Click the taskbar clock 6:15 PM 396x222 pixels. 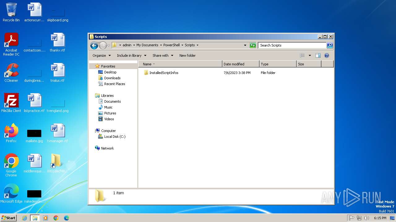point(380,218)
